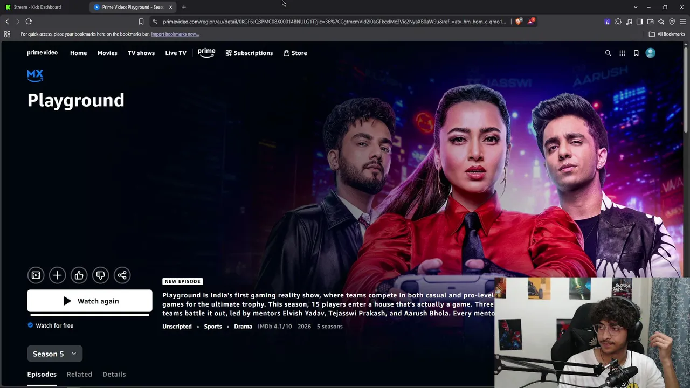Click the IMDb 4.1/10 rating text

coord(275,327)
